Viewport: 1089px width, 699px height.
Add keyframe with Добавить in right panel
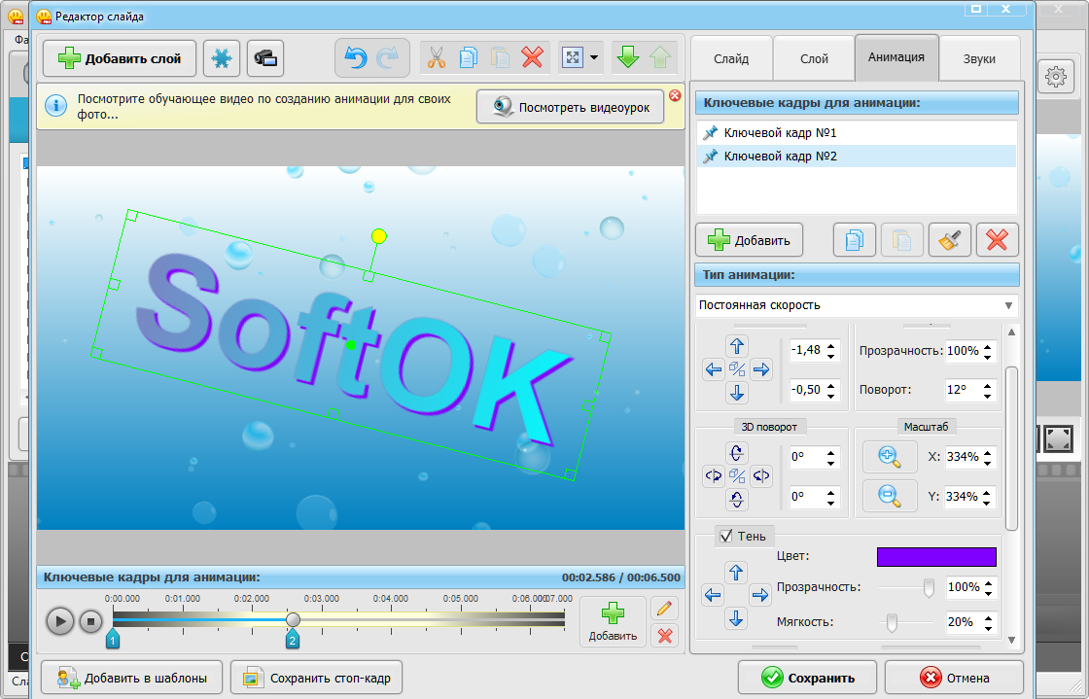pos(750,240)
